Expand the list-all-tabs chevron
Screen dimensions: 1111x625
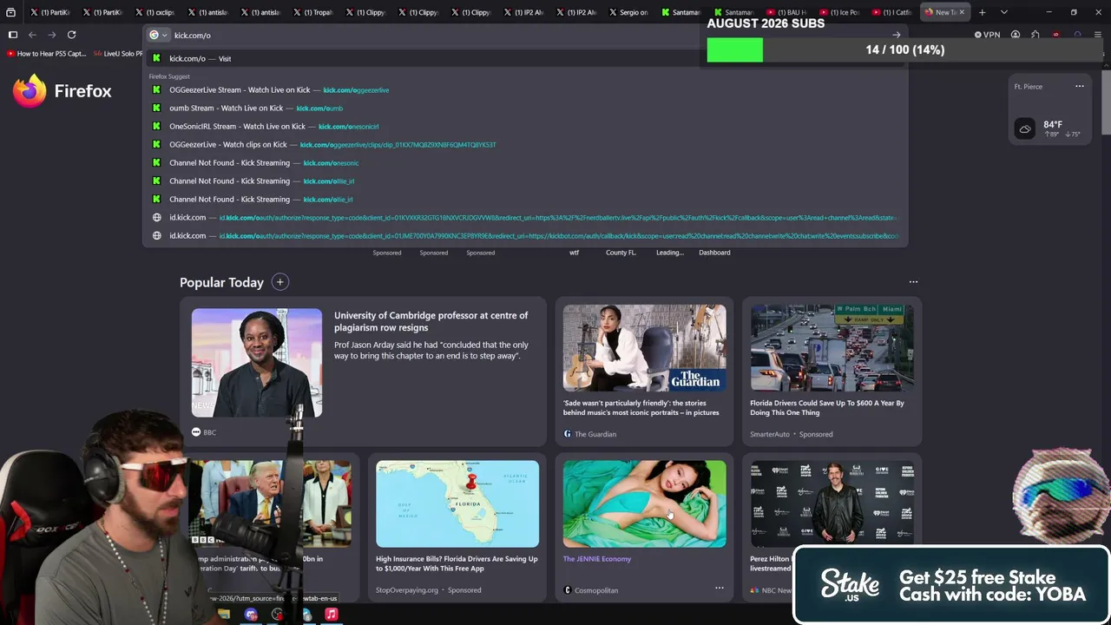pos(1003,12)
